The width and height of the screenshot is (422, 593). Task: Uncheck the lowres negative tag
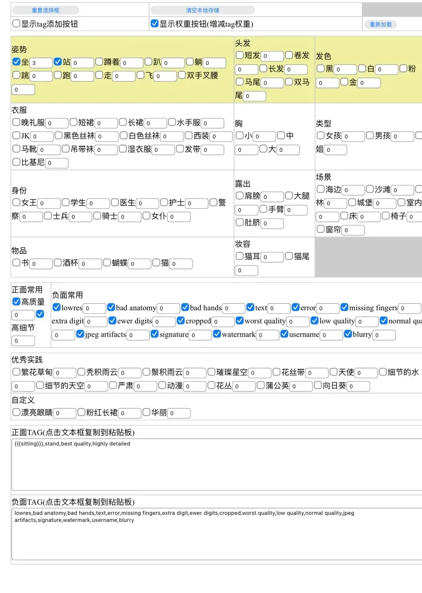pyautogui.click(x=56, y=307)
